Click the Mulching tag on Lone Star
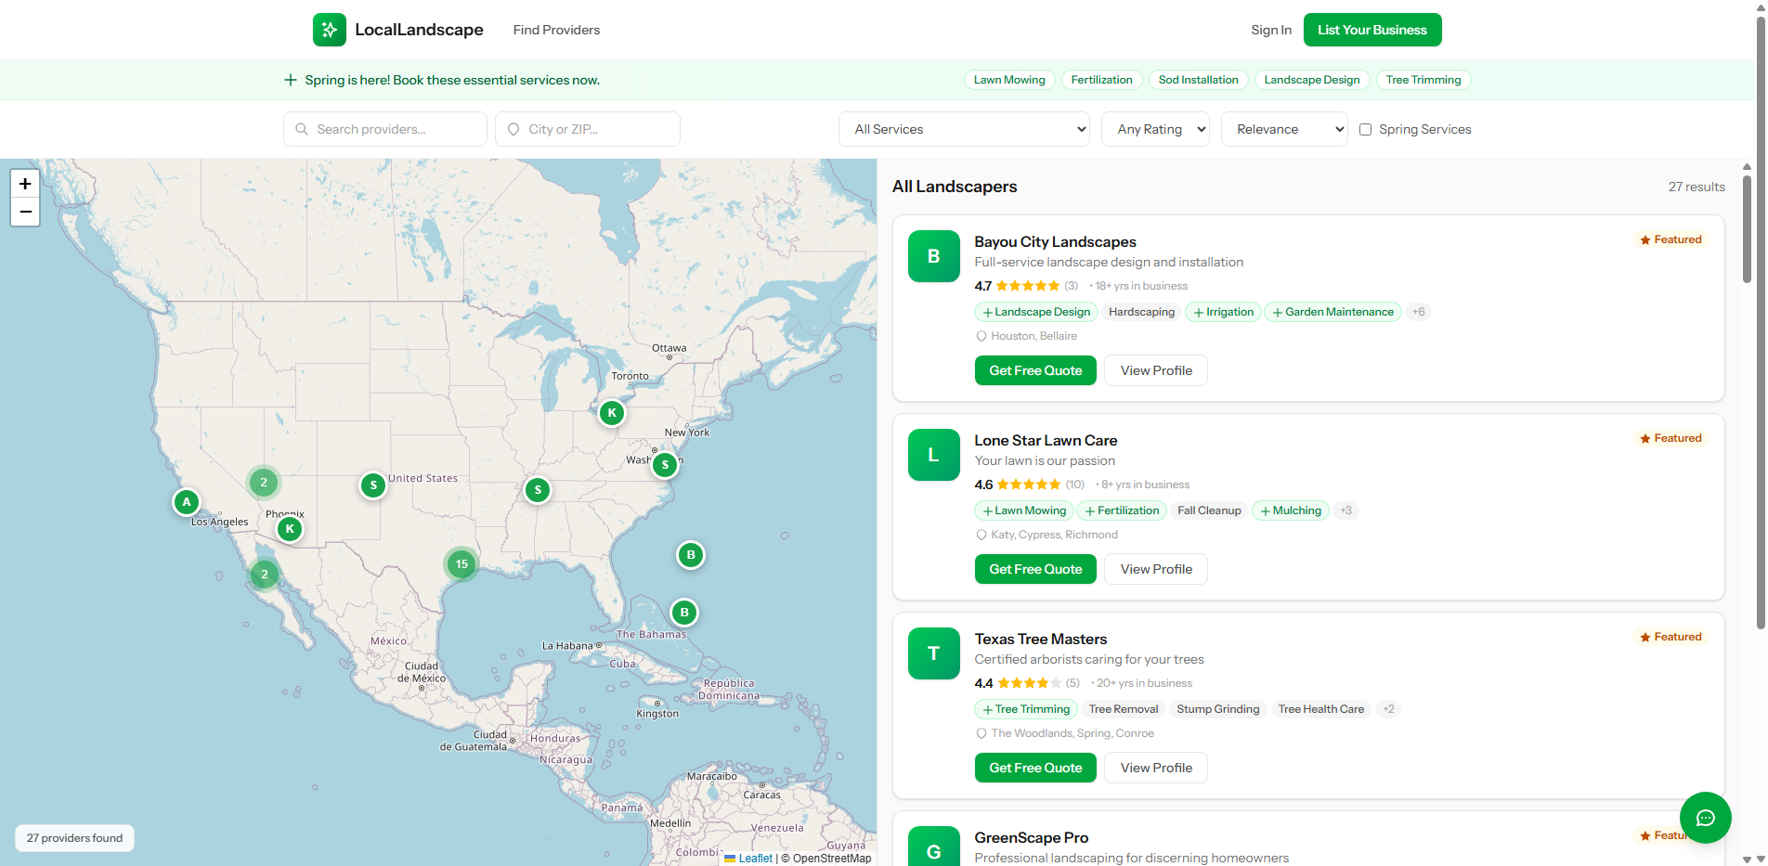This screenshot has height=866, width=1768. 1291,511
